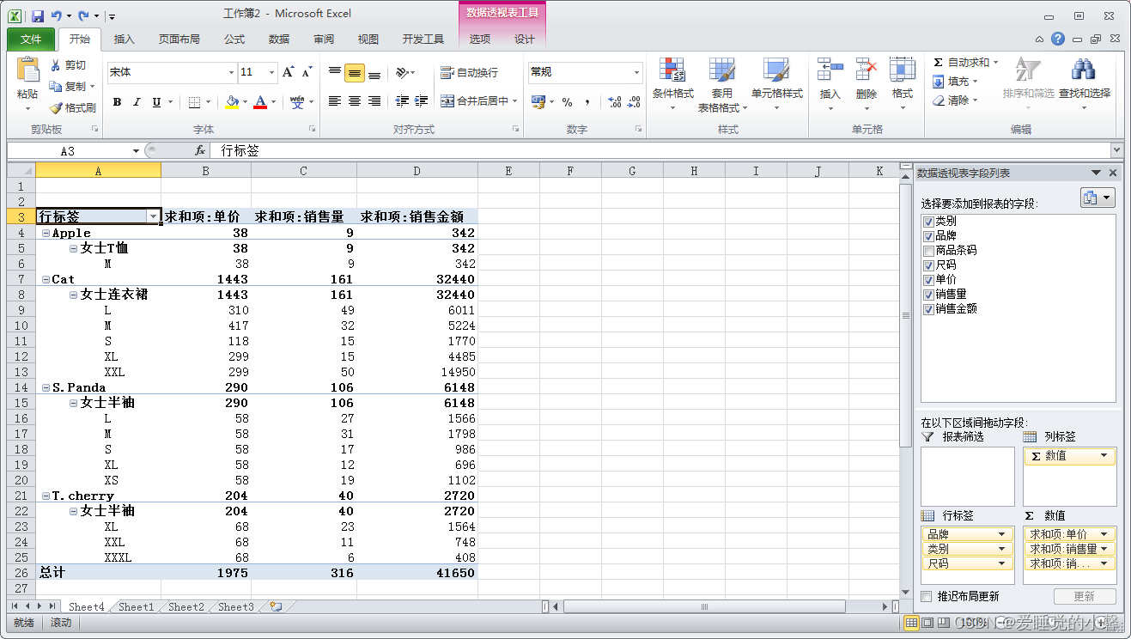Open the fill color picker arrow
The width and height of the screenshot is (1131, 639).
[245, 102]
